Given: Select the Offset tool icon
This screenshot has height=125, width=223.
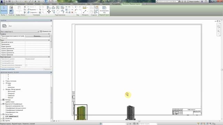Looking at the screenshot, I should tap(53, 7).
